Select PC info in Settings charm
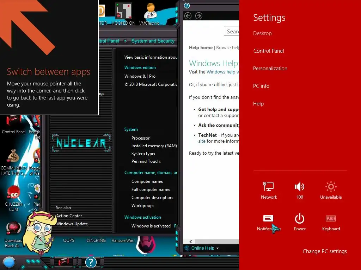Viewport: 361px width, 270px height. pos(261,86)
